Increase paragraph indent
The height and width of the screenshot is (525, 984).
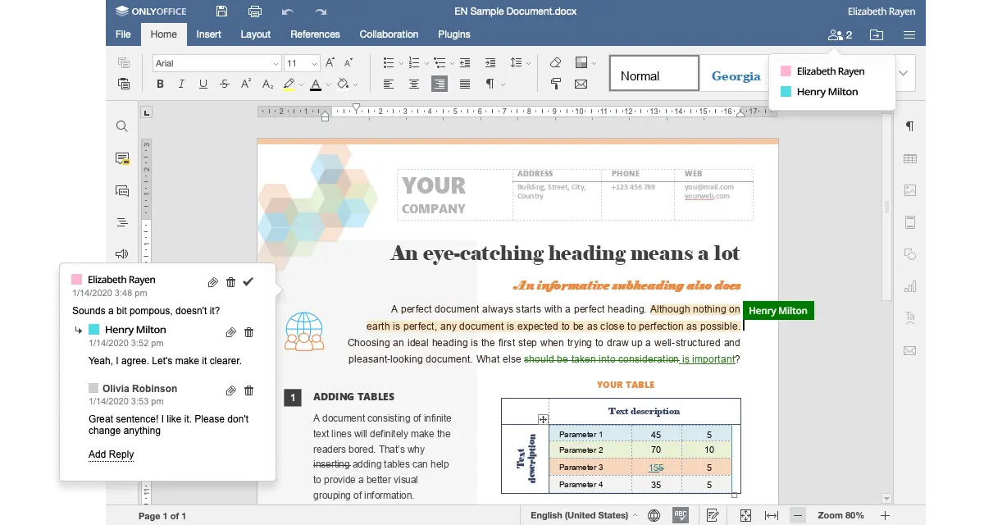pos(490,63)
